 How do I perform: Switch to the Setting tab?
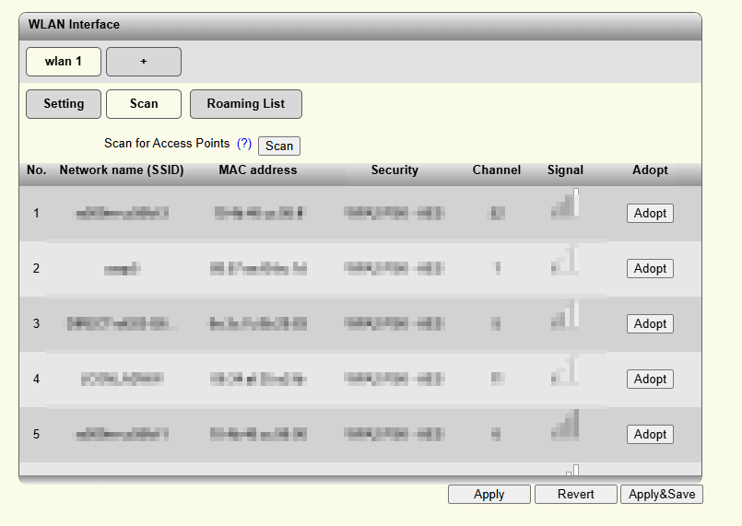pyautogui.click(x=64, y=104)
